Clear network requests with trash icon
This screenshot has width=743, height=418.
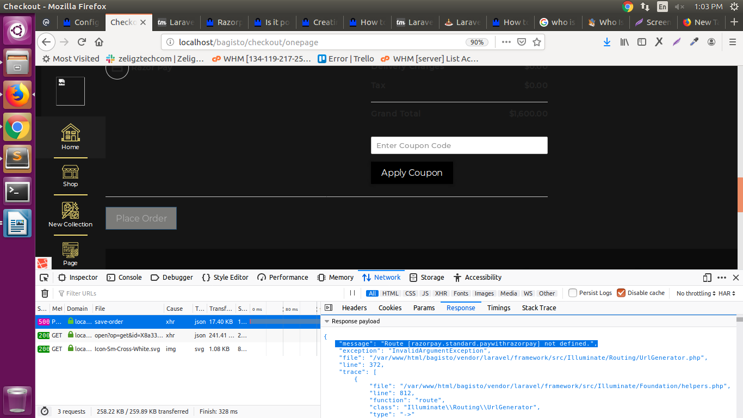tap(45, 293)
